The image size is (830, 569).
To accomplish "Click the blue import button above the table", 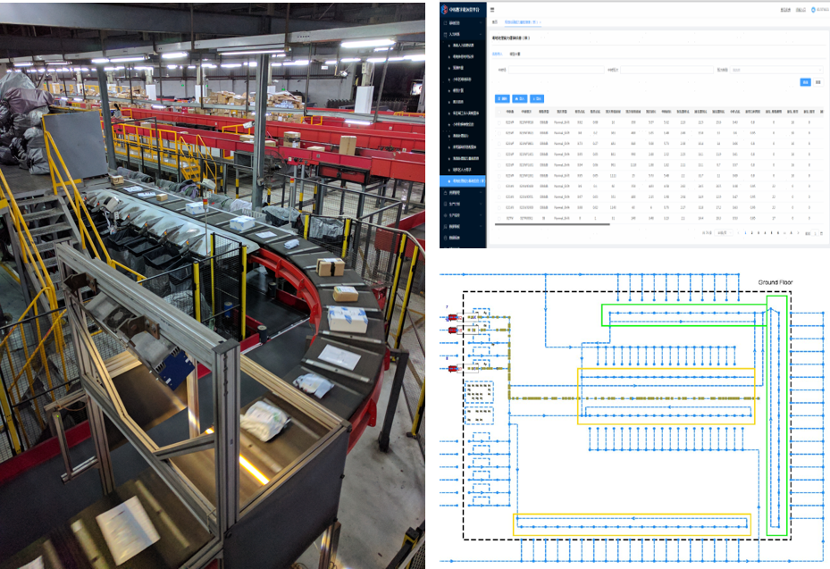I will click(x=519, y=98).
